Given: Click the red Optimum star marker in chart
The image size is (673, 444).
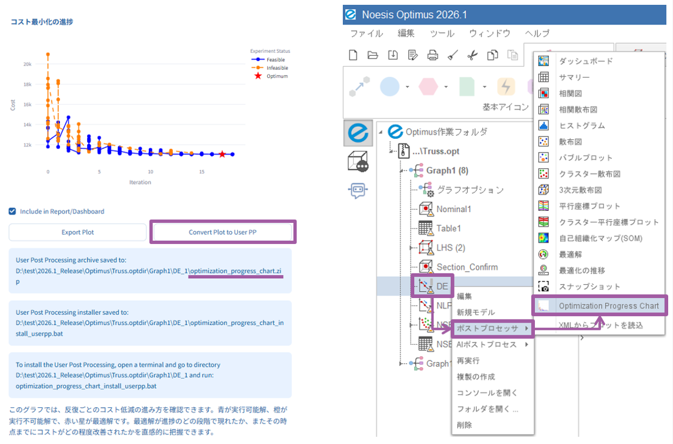Looking at the screenshot, I should [222, 154].
